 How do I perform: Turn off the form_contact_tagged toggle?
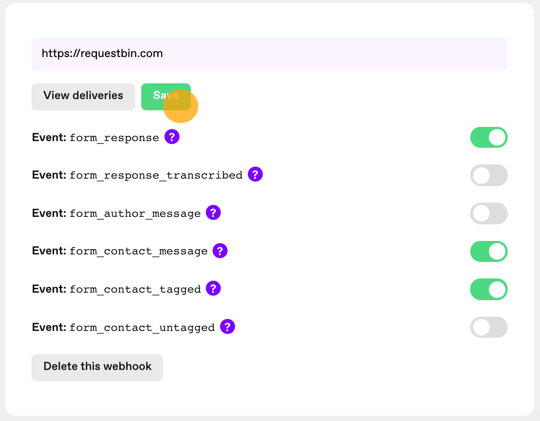[x=489, y=289]
